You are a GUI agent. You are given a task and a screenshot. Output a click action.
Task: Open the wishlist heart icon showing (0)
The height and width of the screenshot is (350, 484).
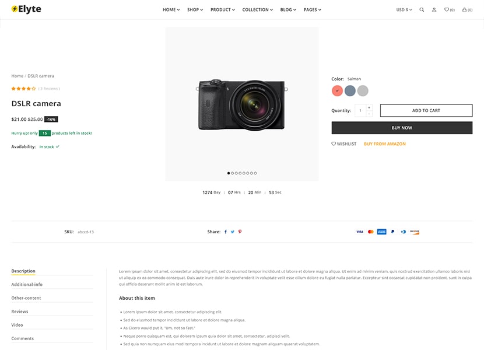click(448, 9)
